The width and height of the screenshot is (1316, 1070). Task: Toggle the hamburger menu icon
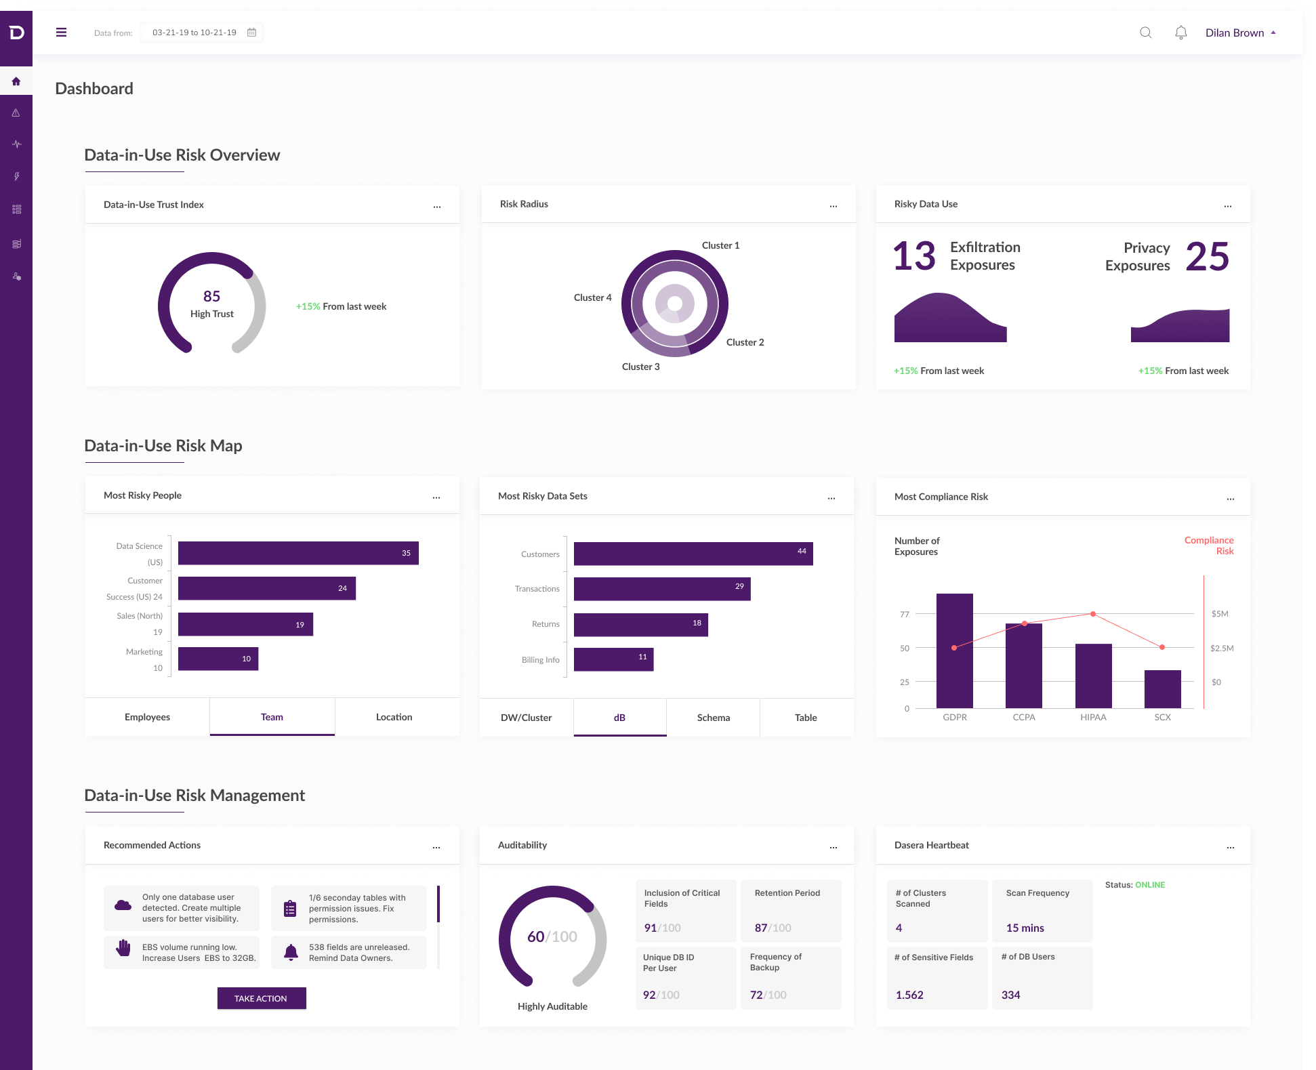(61, 33)
